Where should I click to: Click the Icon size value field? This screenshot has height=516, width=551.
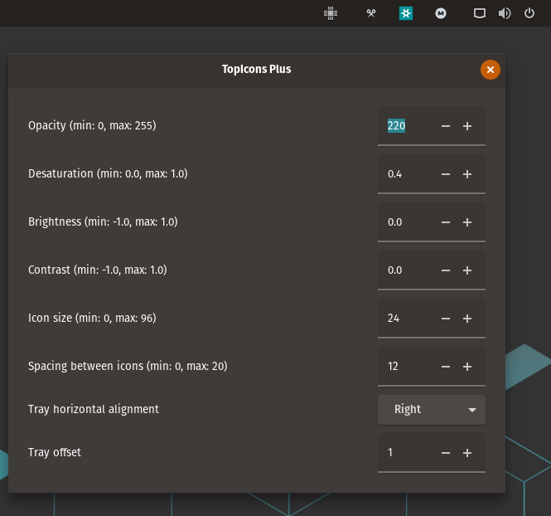point(406,319)
